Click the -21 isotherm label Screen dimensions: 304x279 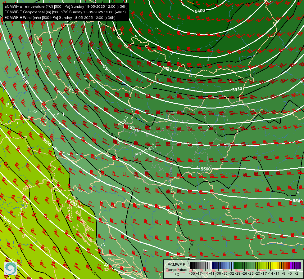click(76, 198)
